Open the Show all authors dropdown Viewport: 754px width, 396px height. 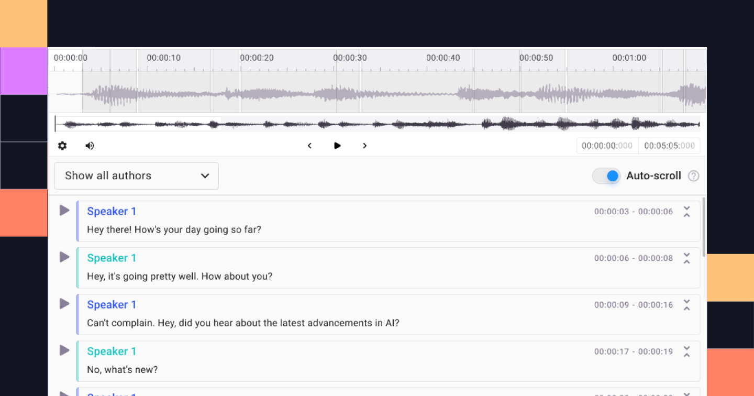(137, 176)
